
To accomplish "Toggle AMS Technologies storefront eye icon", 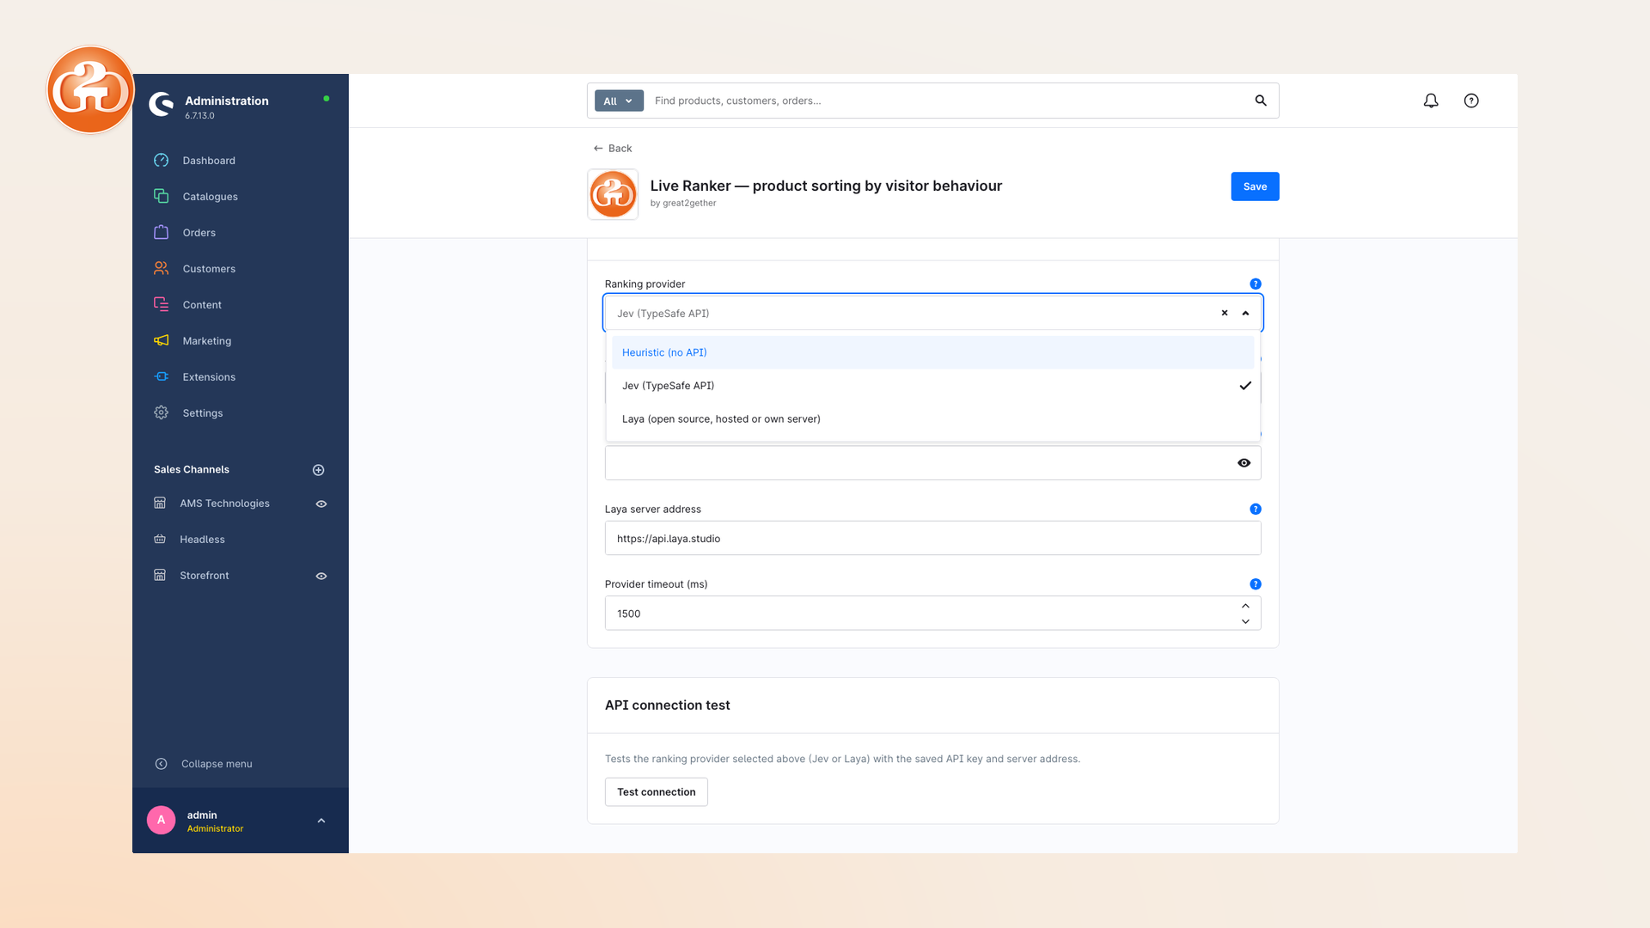I will (321, 504).
